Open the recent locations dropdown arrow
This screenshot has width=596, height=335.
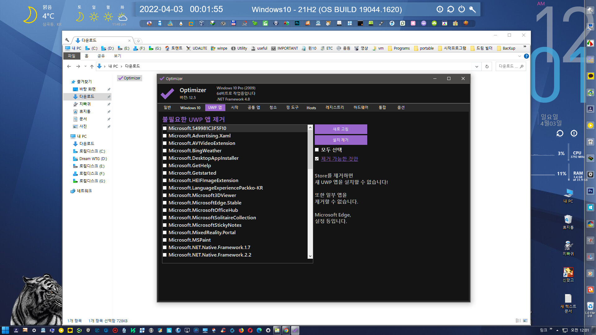85,66
